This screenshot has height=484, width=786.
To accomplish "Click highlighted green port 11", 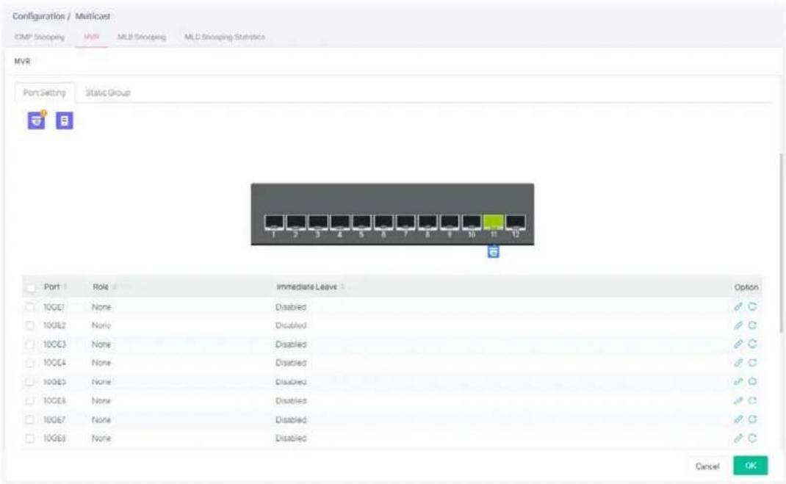I will click(493, 222).
